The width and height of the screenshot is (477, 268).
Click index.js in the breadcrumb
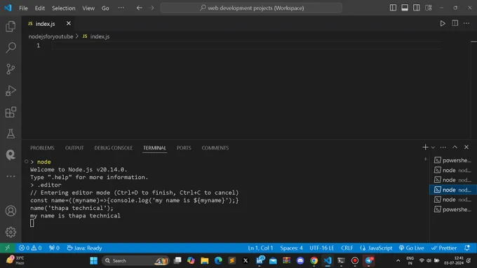pos(100,36)
